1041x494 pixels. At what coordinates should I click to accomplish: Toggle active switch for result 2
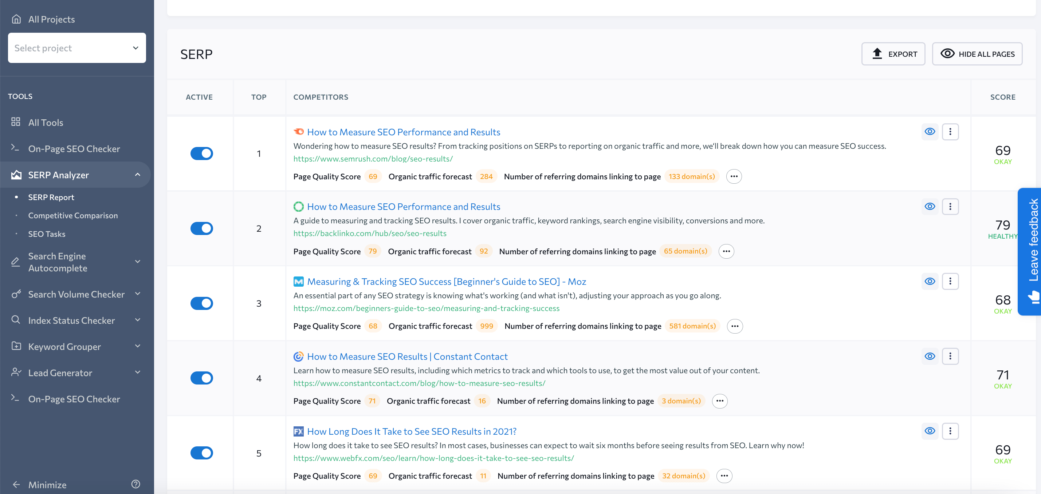[x=202, y=228]
